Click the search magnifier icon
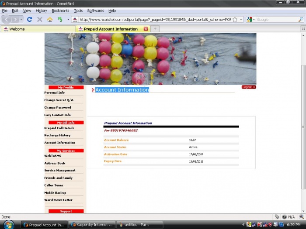The height and width of the screenshot is (229, 306). [301, 20]
